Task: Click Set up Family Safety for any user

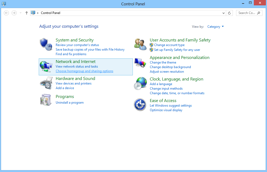Action: (x=177, y=50)
